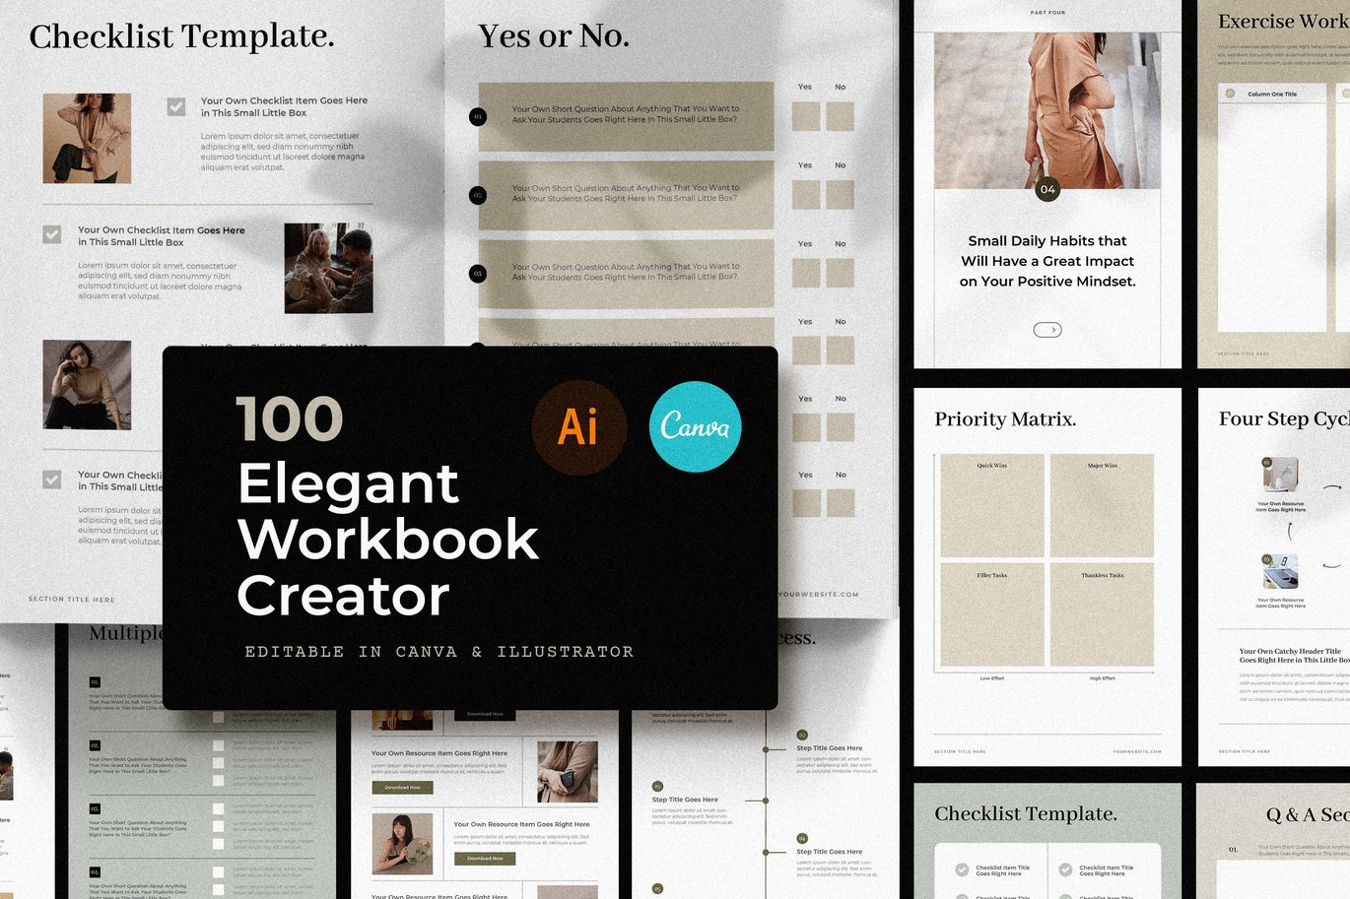Click the arrow pill button under Small Daily Habits
The image size is (1350, 899).
coord(1047,330)
